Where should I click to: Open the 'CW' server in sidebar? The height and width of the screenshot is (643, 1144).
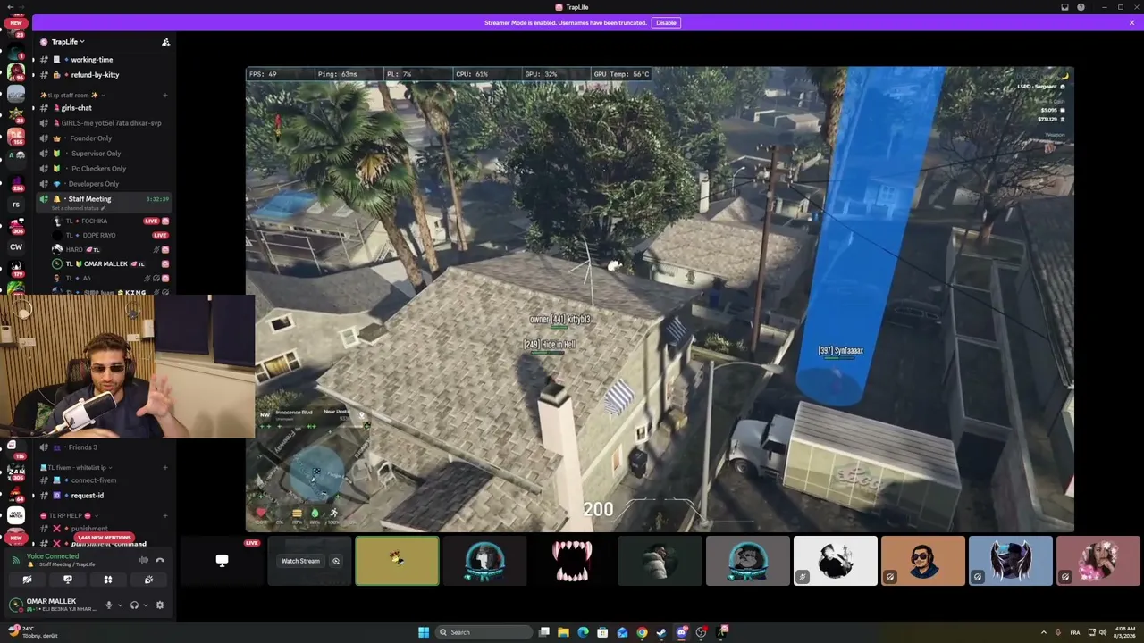point(15,247)
